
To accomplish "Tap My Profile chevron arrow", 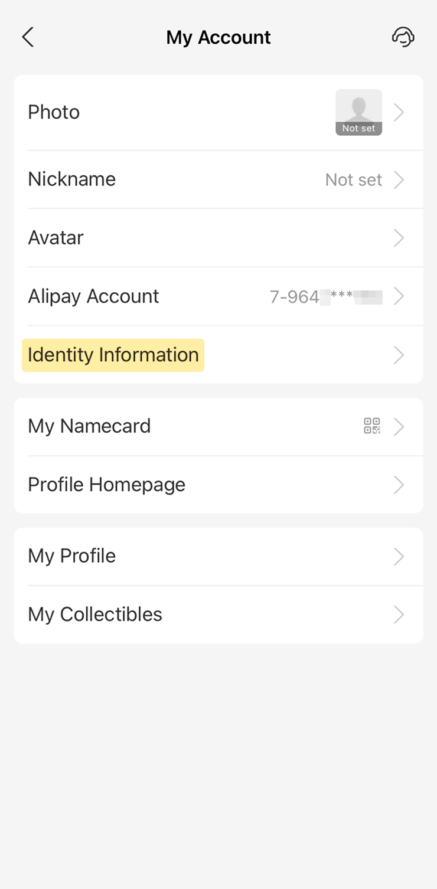I will click(399, 556).
